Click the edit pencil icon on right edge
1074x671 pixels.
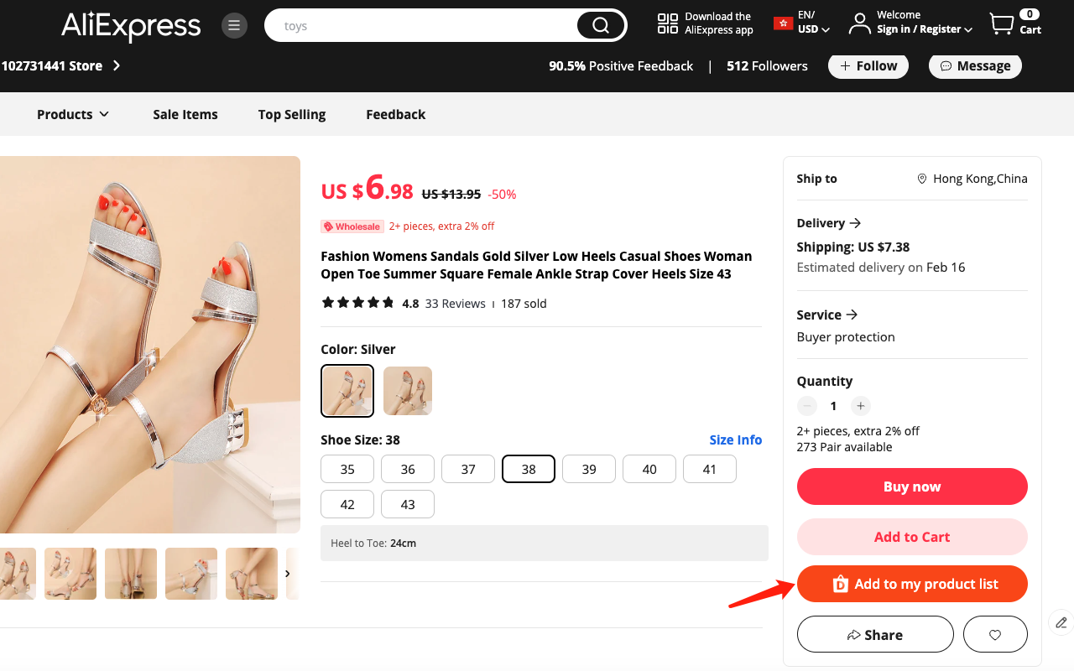click(x=1060, y=622)
